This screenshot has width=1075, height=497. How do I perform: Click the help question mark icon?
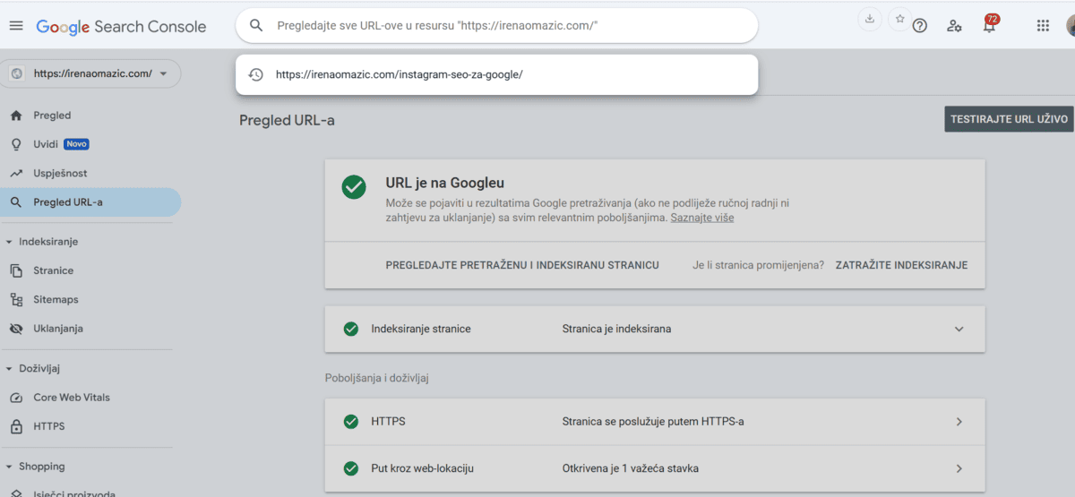pos(919,26)
